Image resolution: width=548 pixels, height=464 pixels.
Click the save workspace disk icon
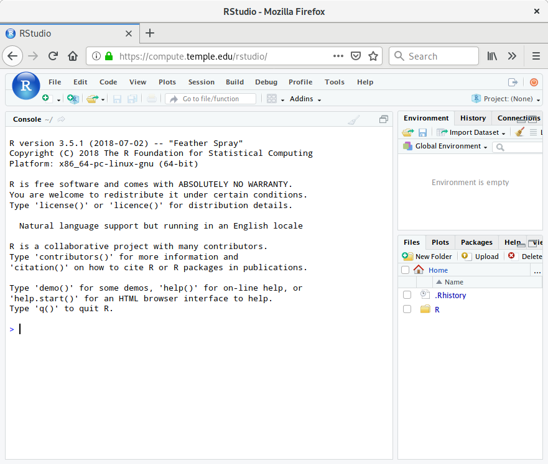point(422,132)
